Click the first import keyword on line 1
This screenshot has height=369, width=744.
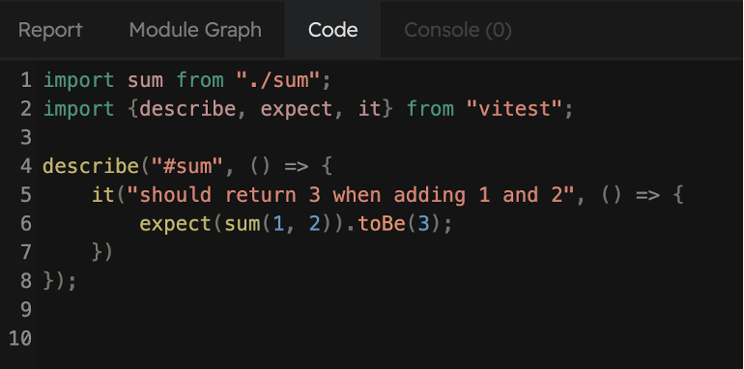pos(79,80)
